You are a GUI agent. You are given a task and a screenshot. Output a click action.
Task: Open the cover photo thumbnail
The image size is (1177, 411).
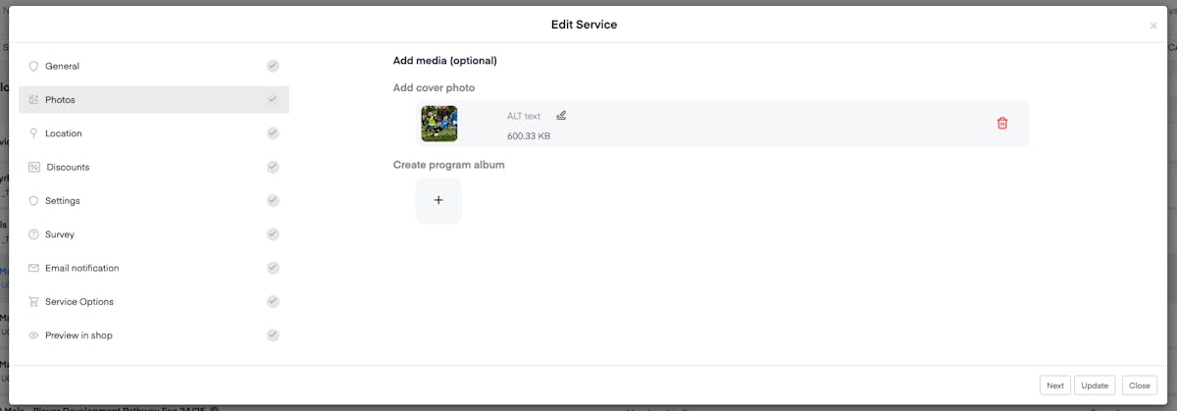[x=439, y=124]
